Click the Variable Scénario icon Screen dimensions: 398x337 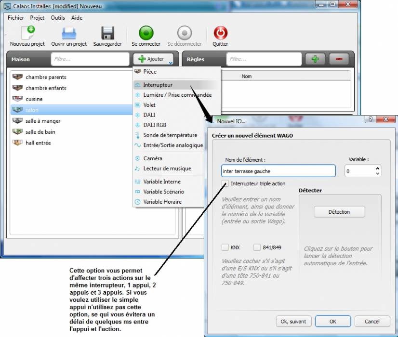(x=138, y=192)
